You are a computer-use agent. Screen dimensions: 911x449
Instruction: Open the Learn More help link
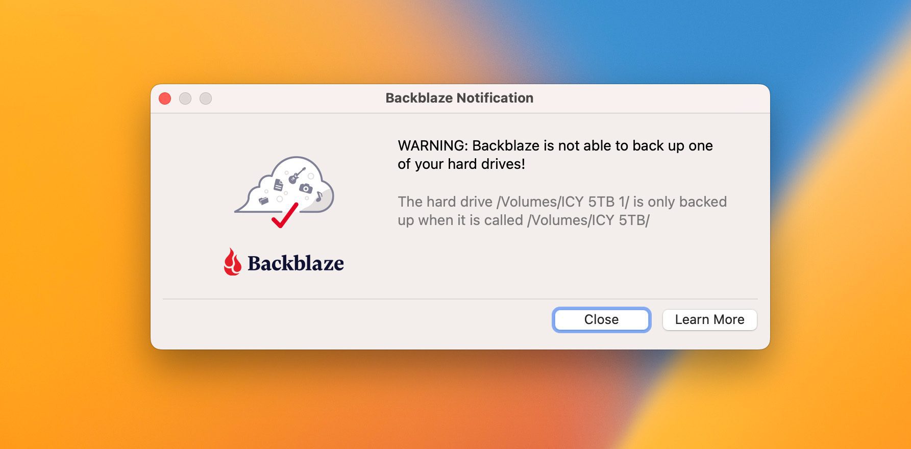709,320
